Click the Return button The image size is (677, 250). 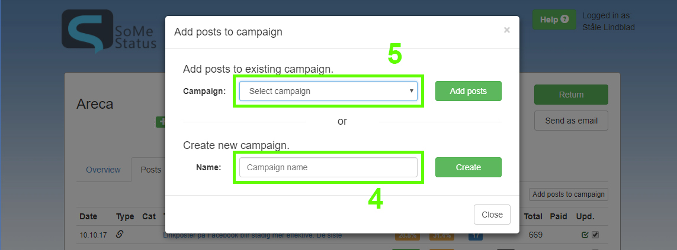tap(571, 95)
